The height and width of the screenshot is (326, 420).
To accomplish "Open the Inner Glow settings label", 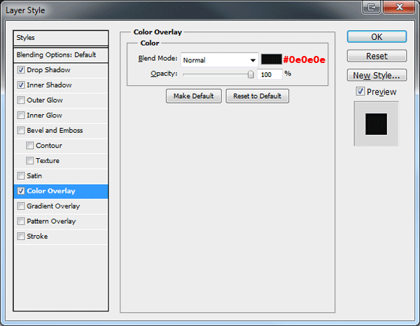I will click(x=45, y=115).
